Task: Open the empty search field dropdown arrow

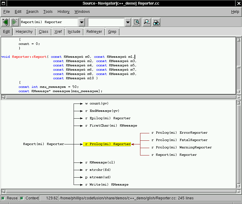Action: 128,22
